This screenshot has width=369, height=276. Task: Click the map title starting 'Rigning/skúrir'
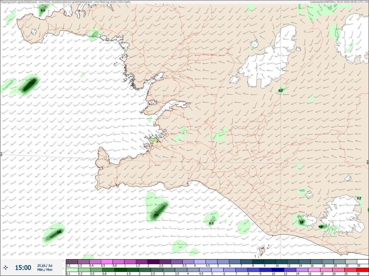pyautogui.click(x=66, y=2)
